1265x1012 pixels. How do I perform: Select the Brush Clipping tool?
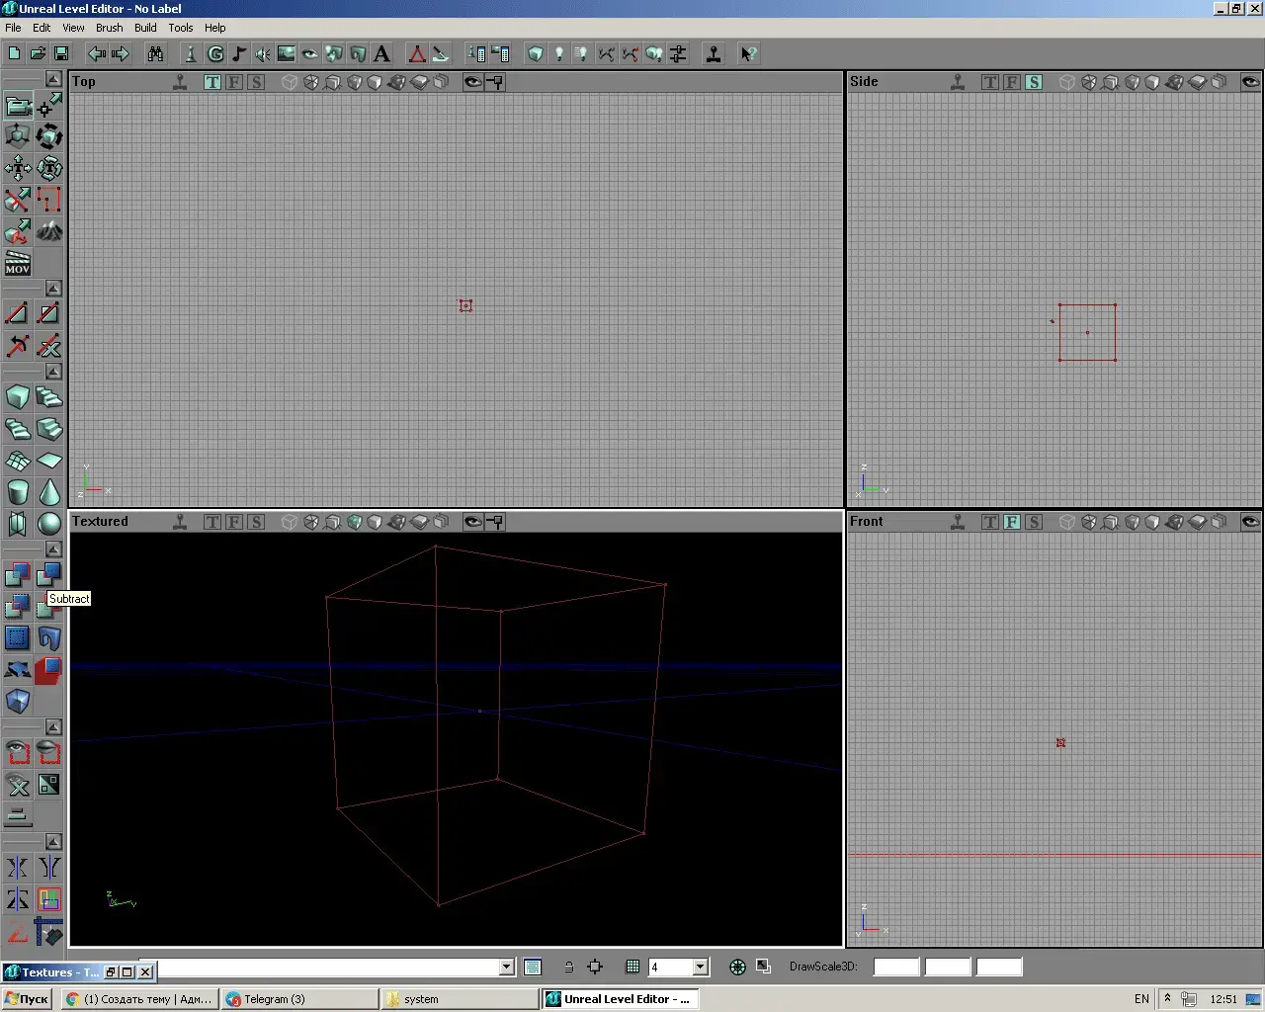pyautogui.click(x=18, y=200)
